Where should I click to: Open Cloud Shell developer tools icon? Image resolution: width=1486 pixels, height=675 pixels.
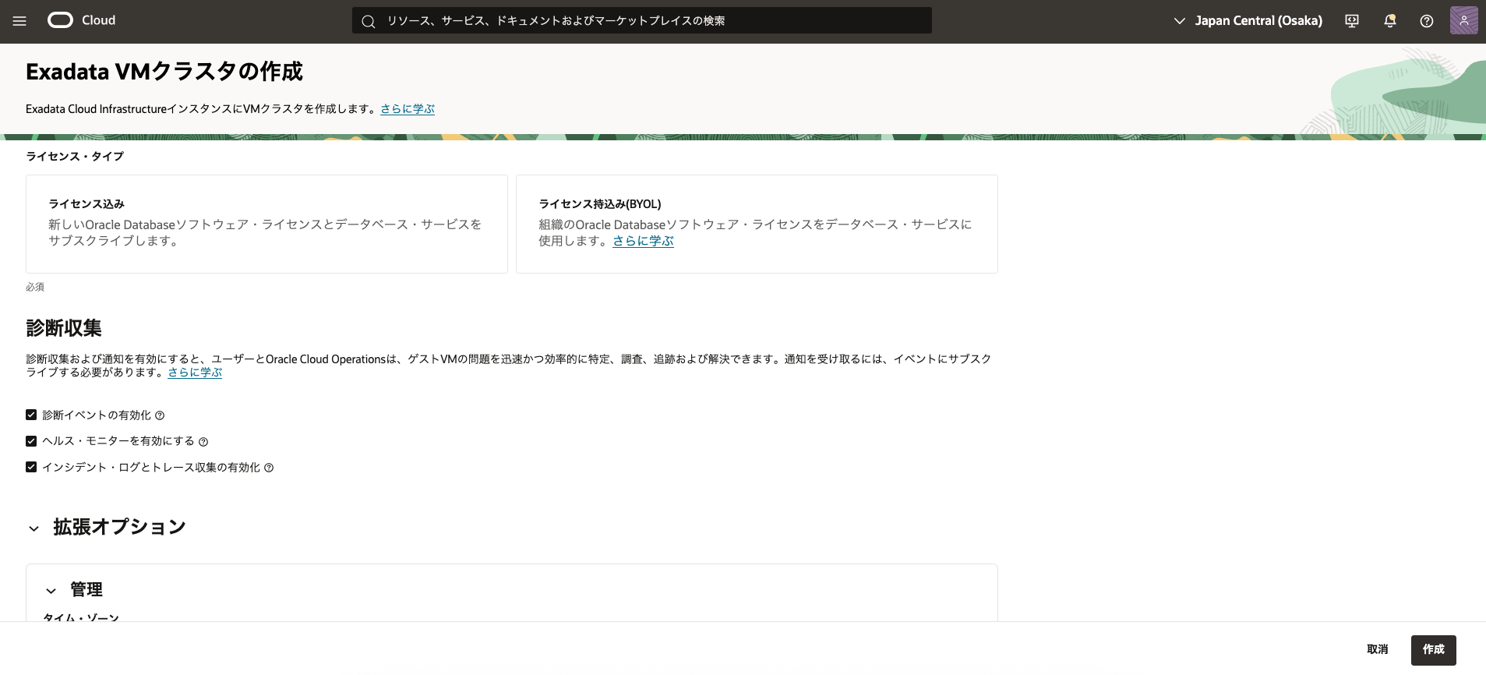pyautogui.click(x=1352, y=21)
